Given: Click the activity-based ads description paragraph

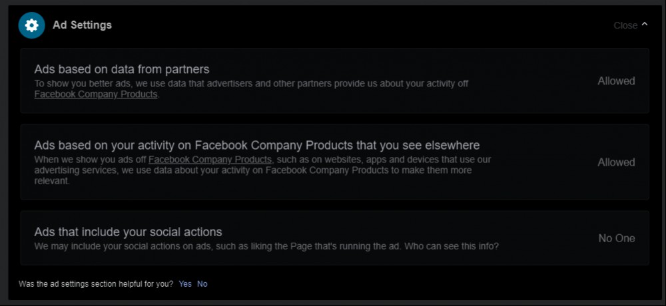Looking at the screenshot, I should pyautogui.click(x=262, y=170).
